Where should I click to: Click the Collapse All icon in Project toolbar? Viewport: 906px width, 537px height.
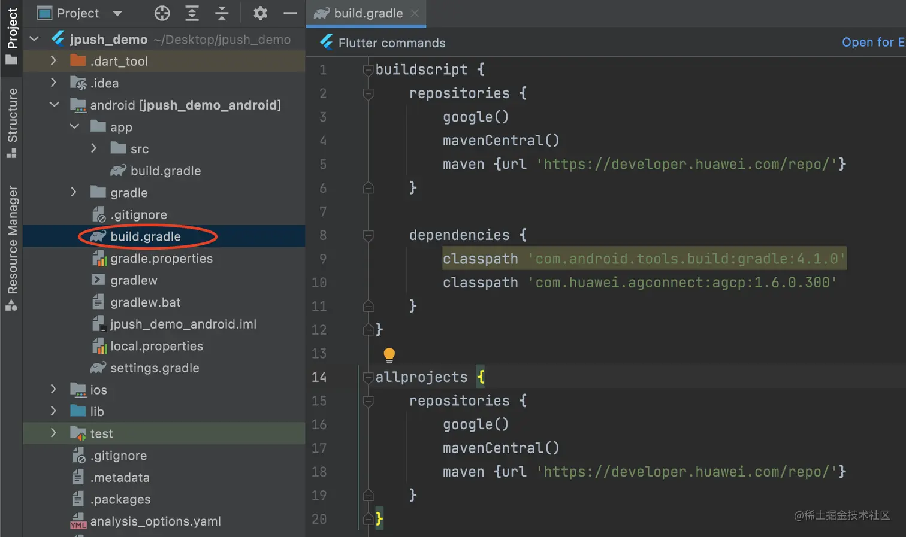[x=222, y=13]
